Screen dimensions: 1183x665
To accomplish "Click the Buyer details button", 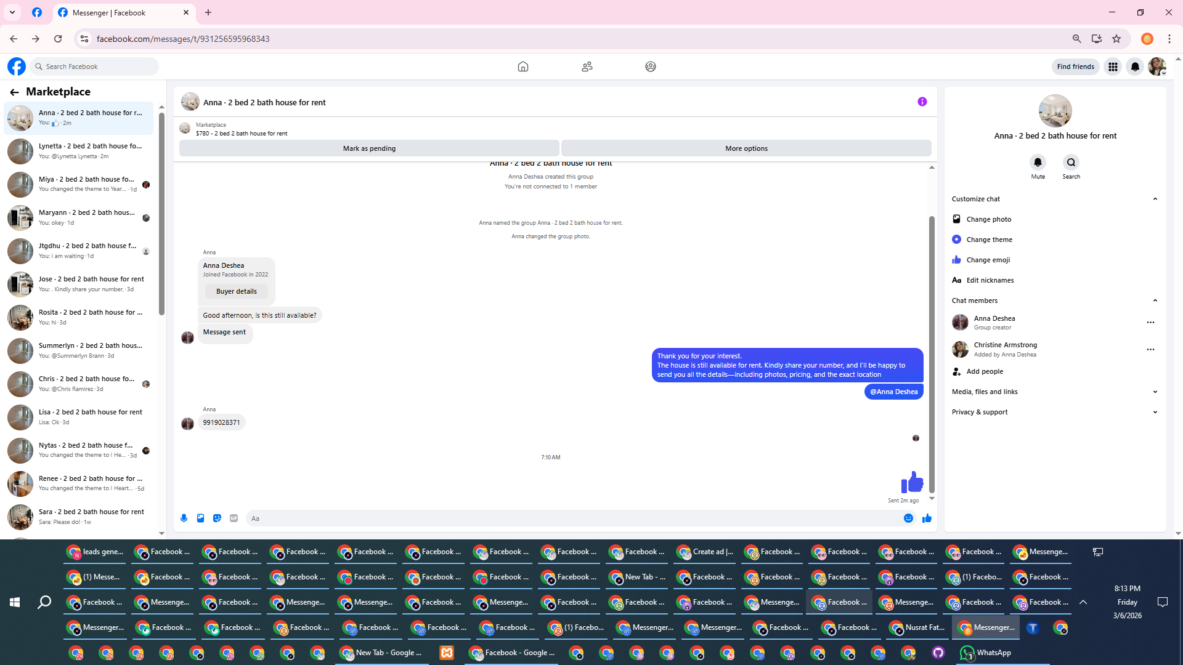I will click(236, 291).
